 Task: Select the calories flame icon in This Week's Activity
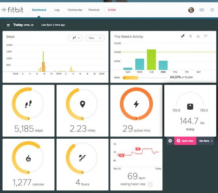click(198, 36)
